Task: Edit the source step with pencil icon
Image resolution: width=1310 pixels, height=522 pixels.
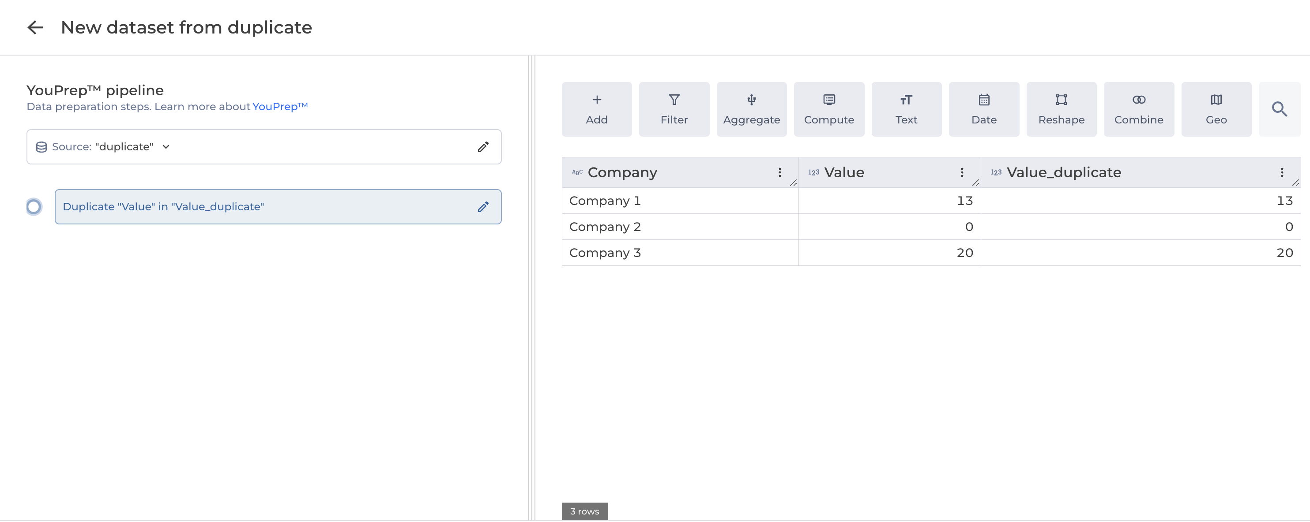Action: pos(482,147)
